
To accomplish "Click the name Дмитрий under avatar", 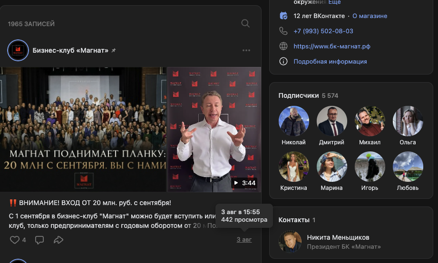I will 331,142.
